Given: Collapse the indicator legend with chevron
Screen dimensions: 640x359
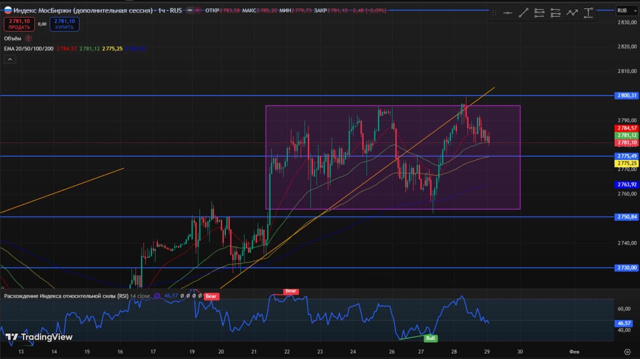Looking at the screenshot, I should (x=10, y=59).
